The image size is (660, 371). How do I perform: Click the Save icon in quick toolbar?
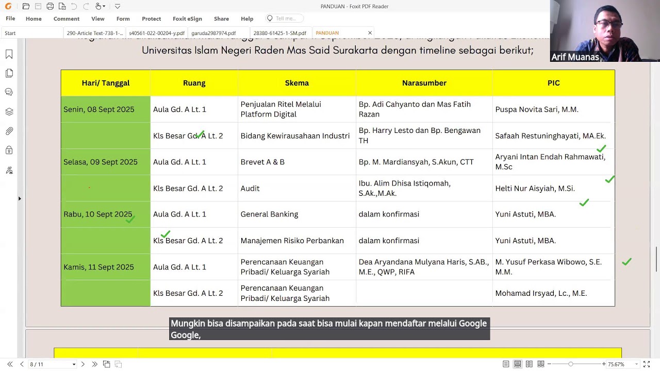[x=38, y=6]
